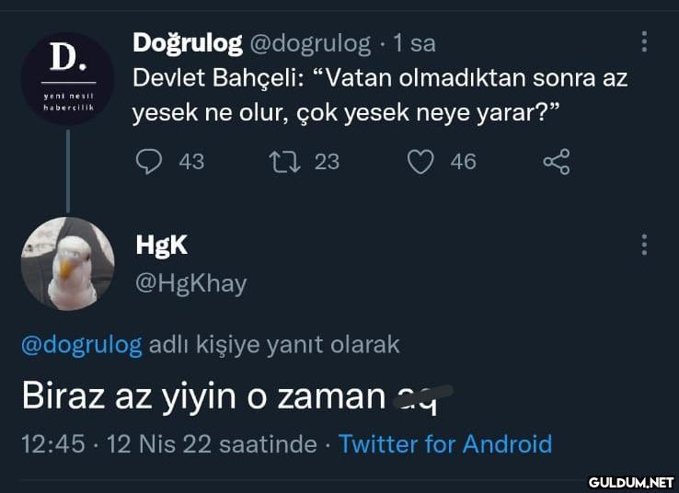Click the 46 likes count
Viewport: 679px width, 493px height.
click(464, 162)
